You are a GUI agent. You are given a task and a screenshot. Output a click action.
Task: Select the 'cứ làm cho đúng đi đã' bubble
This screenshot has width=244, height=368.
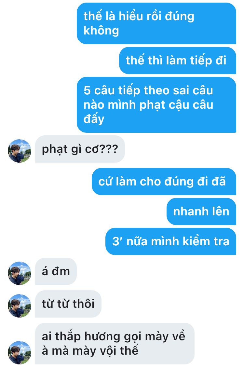click(x=164, y=182)
